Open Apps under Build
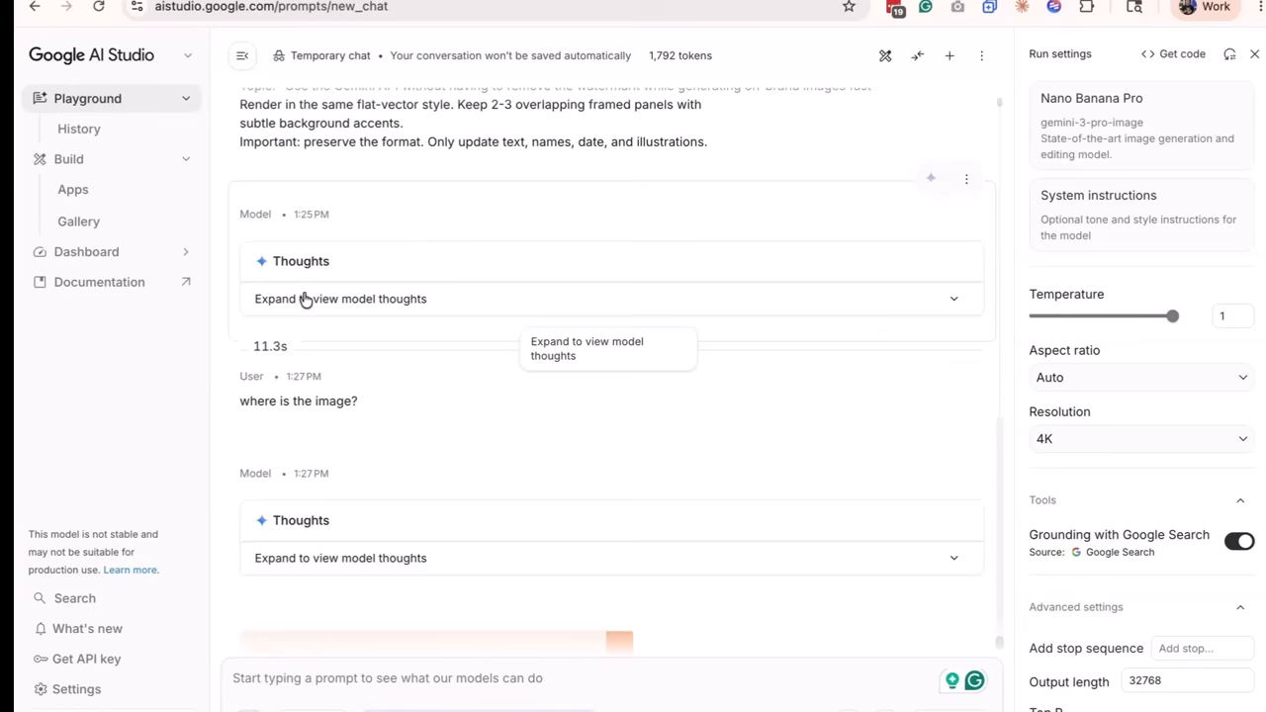This screenshot has width=1266, height=712. coord(73,190)
